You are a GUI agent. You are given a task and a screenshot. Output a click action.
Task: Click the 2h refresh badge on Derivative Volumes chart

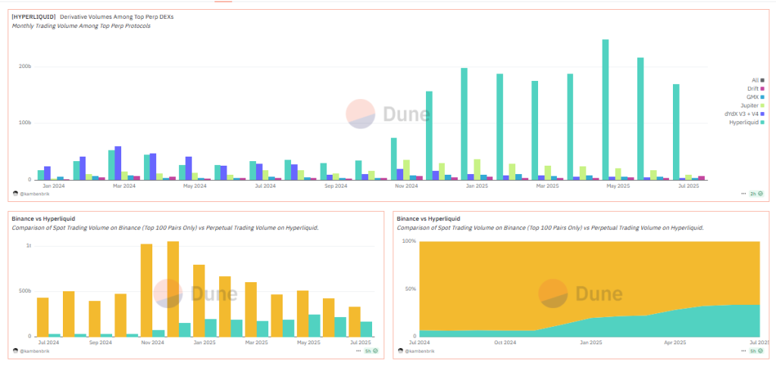click(x=756, y=194)
